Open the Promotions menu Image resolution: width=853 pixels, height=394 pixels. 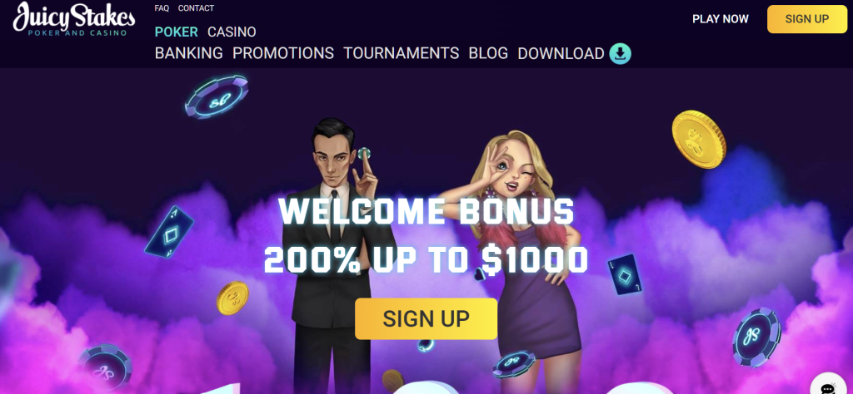283,53
